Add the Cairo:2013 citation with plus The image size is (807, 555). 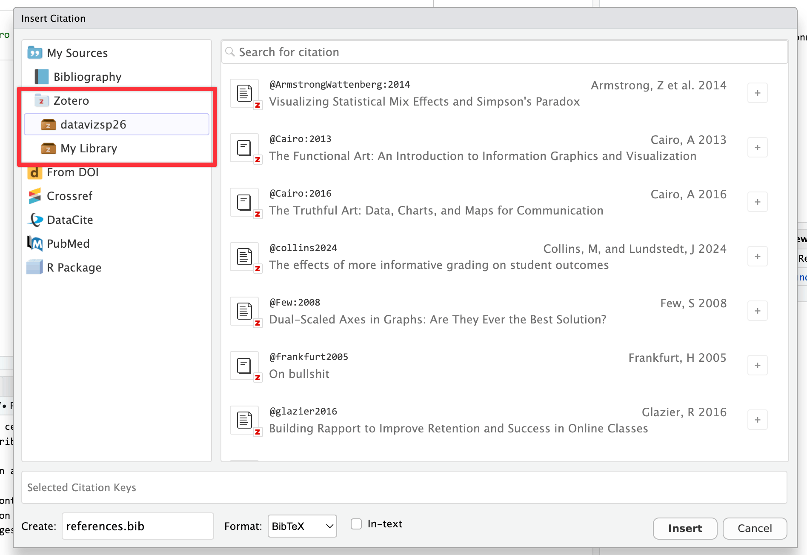click(757, 148)
